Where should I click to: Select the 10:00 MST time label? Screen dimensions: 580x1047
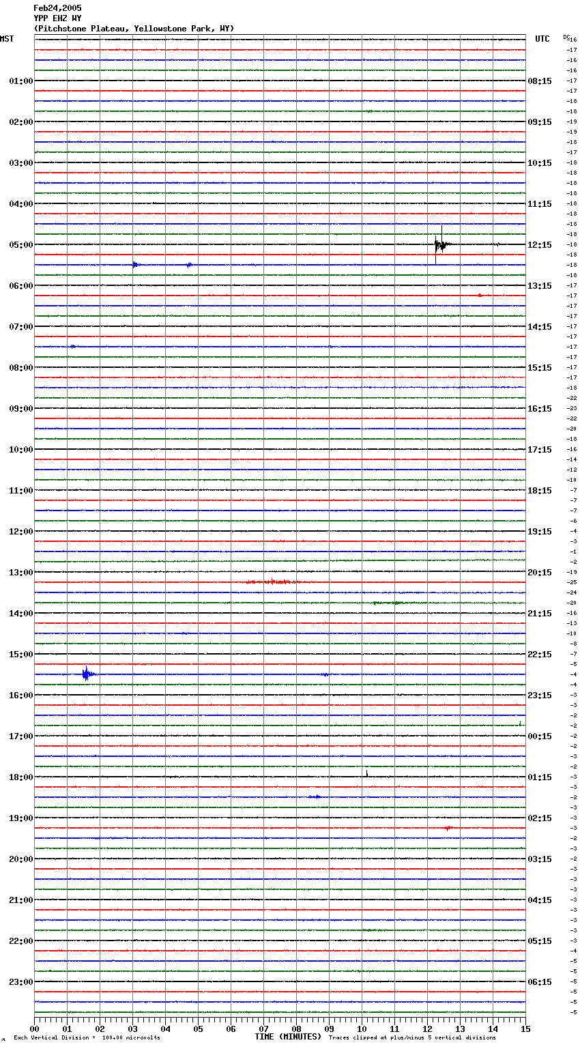pyautogui.click(x=21, y=450)
